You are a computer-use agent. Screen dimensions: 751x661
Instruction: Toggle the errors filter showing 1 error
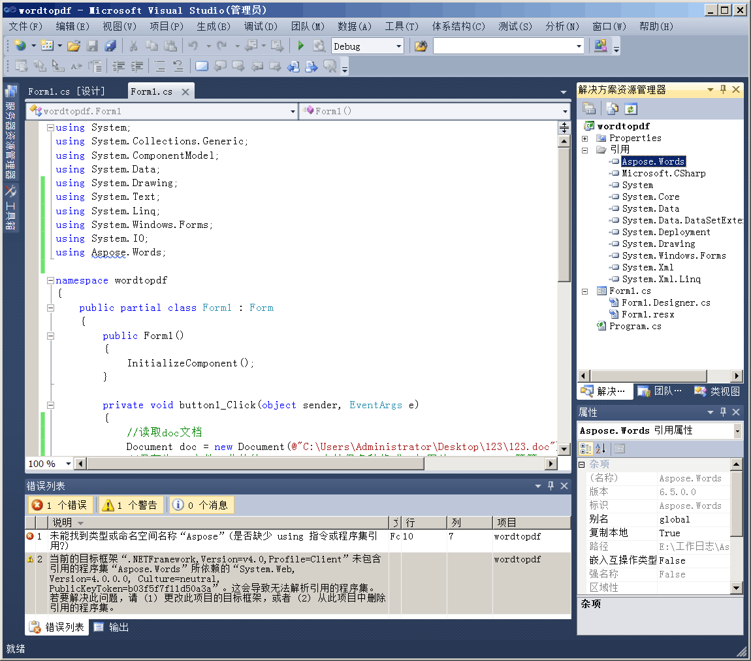click(60, 505)
